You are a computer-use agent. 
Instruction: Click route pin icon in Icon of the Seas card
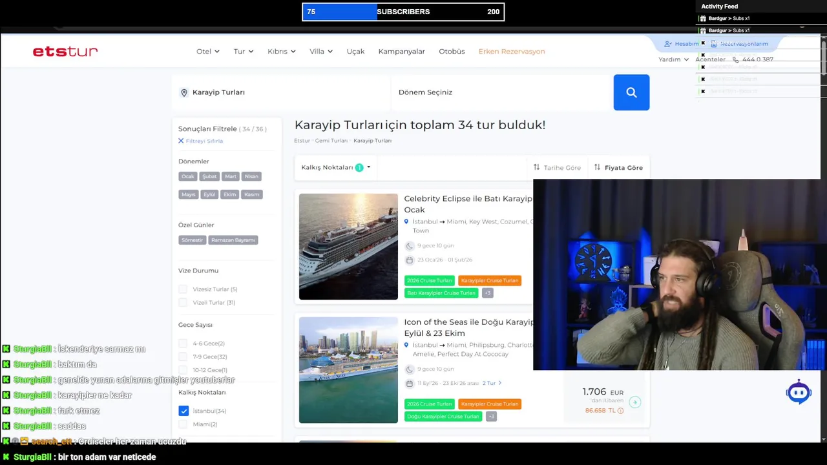(406, 346)
